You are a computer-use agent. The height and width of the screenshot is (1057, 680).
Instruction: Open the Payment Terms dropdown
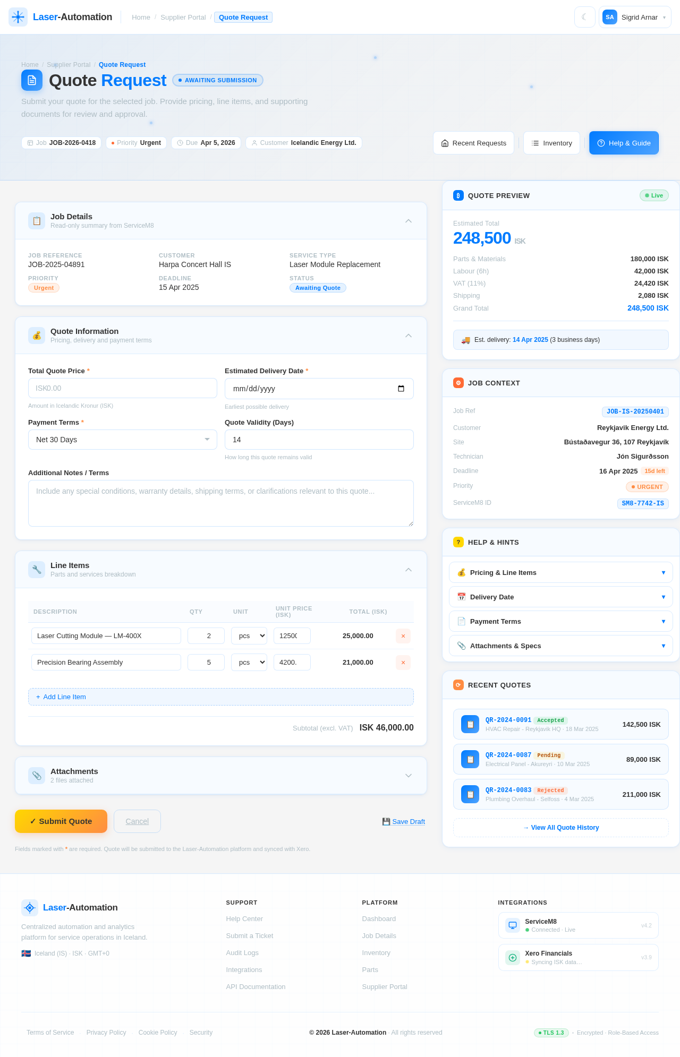pos(122,440)
